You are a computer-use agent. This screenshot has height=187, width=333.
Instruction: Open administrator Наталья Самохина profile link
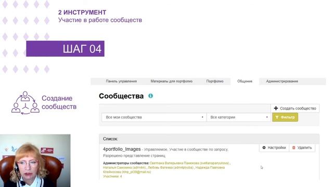[x=124, y=167]
